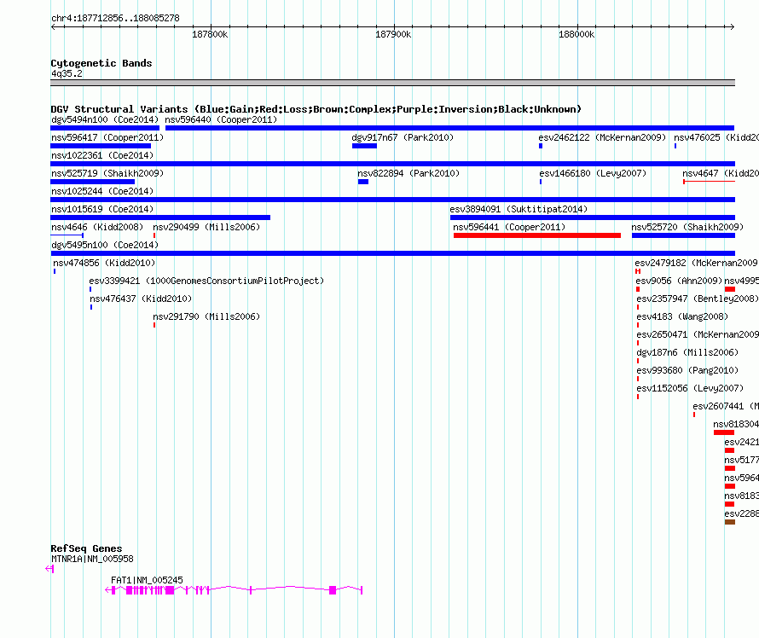Screen dimensions: 759x638
Task: Select the FAT1|NM_005245 gene label
Action: (x=148, y=580)
